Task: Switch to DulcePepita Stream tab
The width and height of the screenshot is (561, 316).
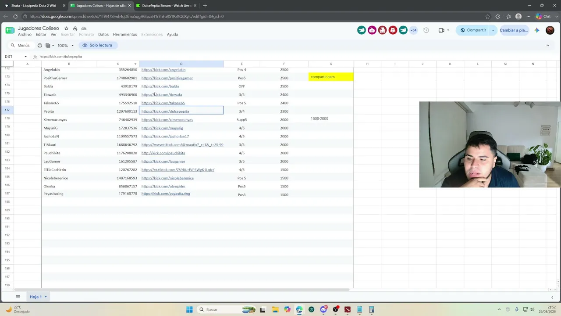Action: pos(166,6)
